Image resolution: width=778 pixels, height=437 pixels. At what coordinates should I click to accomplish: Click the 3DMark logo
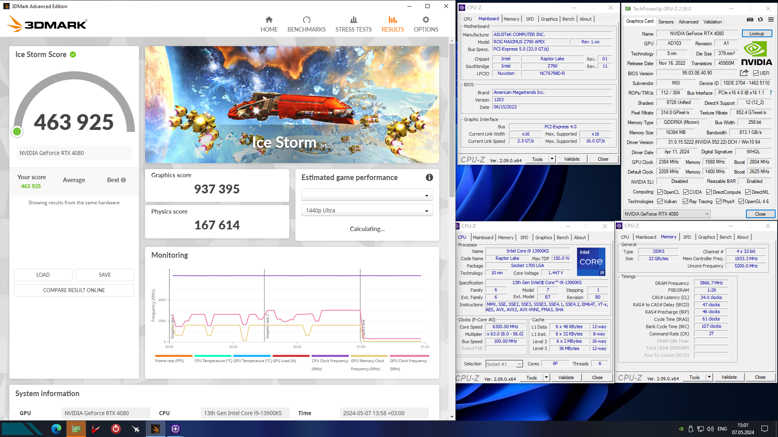47,24
